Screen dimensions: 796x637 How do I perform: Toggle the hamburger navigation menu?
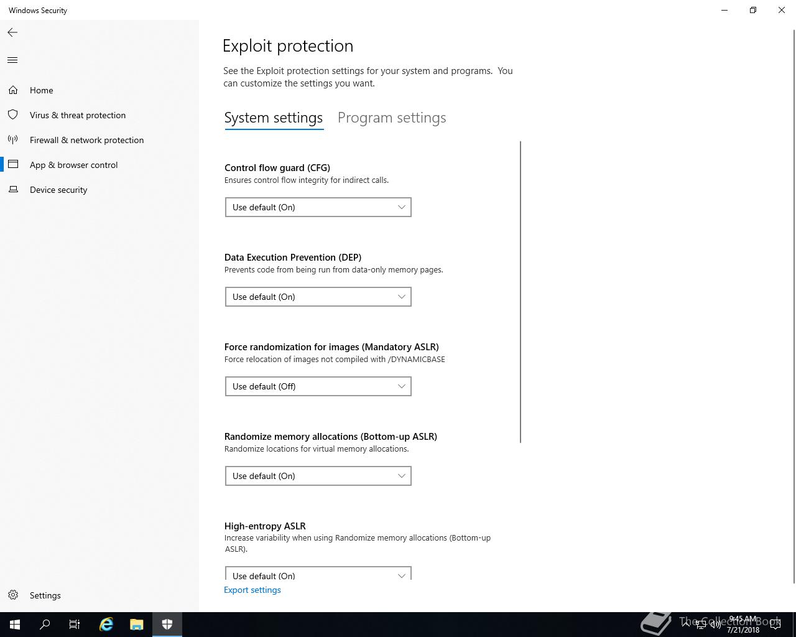(x=12, y=60)
